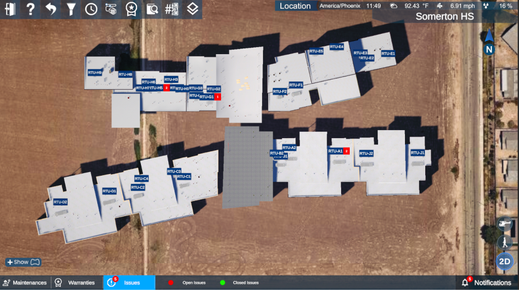Click the asset search magnifier icon

(x=152, y=9)
